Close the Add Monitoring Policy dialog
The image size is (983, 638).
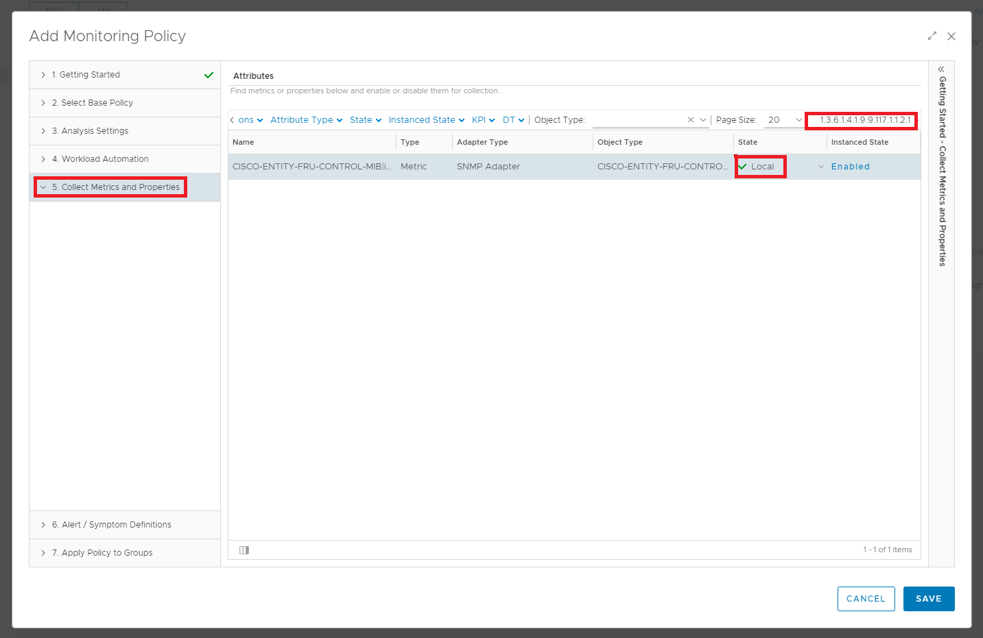tap(951, 36)
